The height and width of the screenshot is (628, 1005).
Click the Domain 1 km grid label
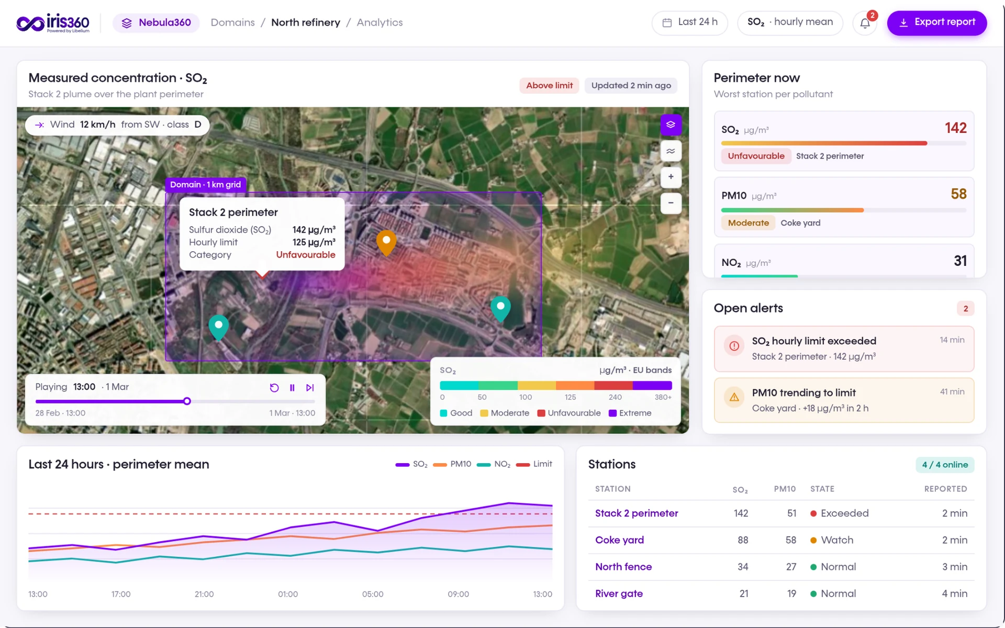[205, 185]
